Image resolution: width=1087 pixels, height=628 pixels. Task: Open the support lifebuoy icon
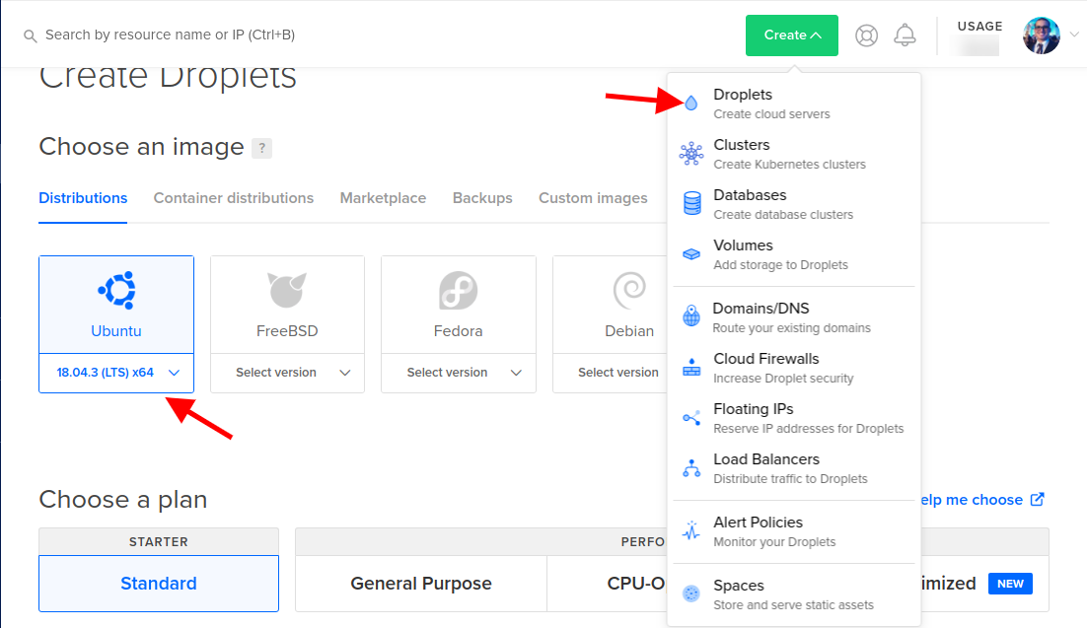(867, 35)
